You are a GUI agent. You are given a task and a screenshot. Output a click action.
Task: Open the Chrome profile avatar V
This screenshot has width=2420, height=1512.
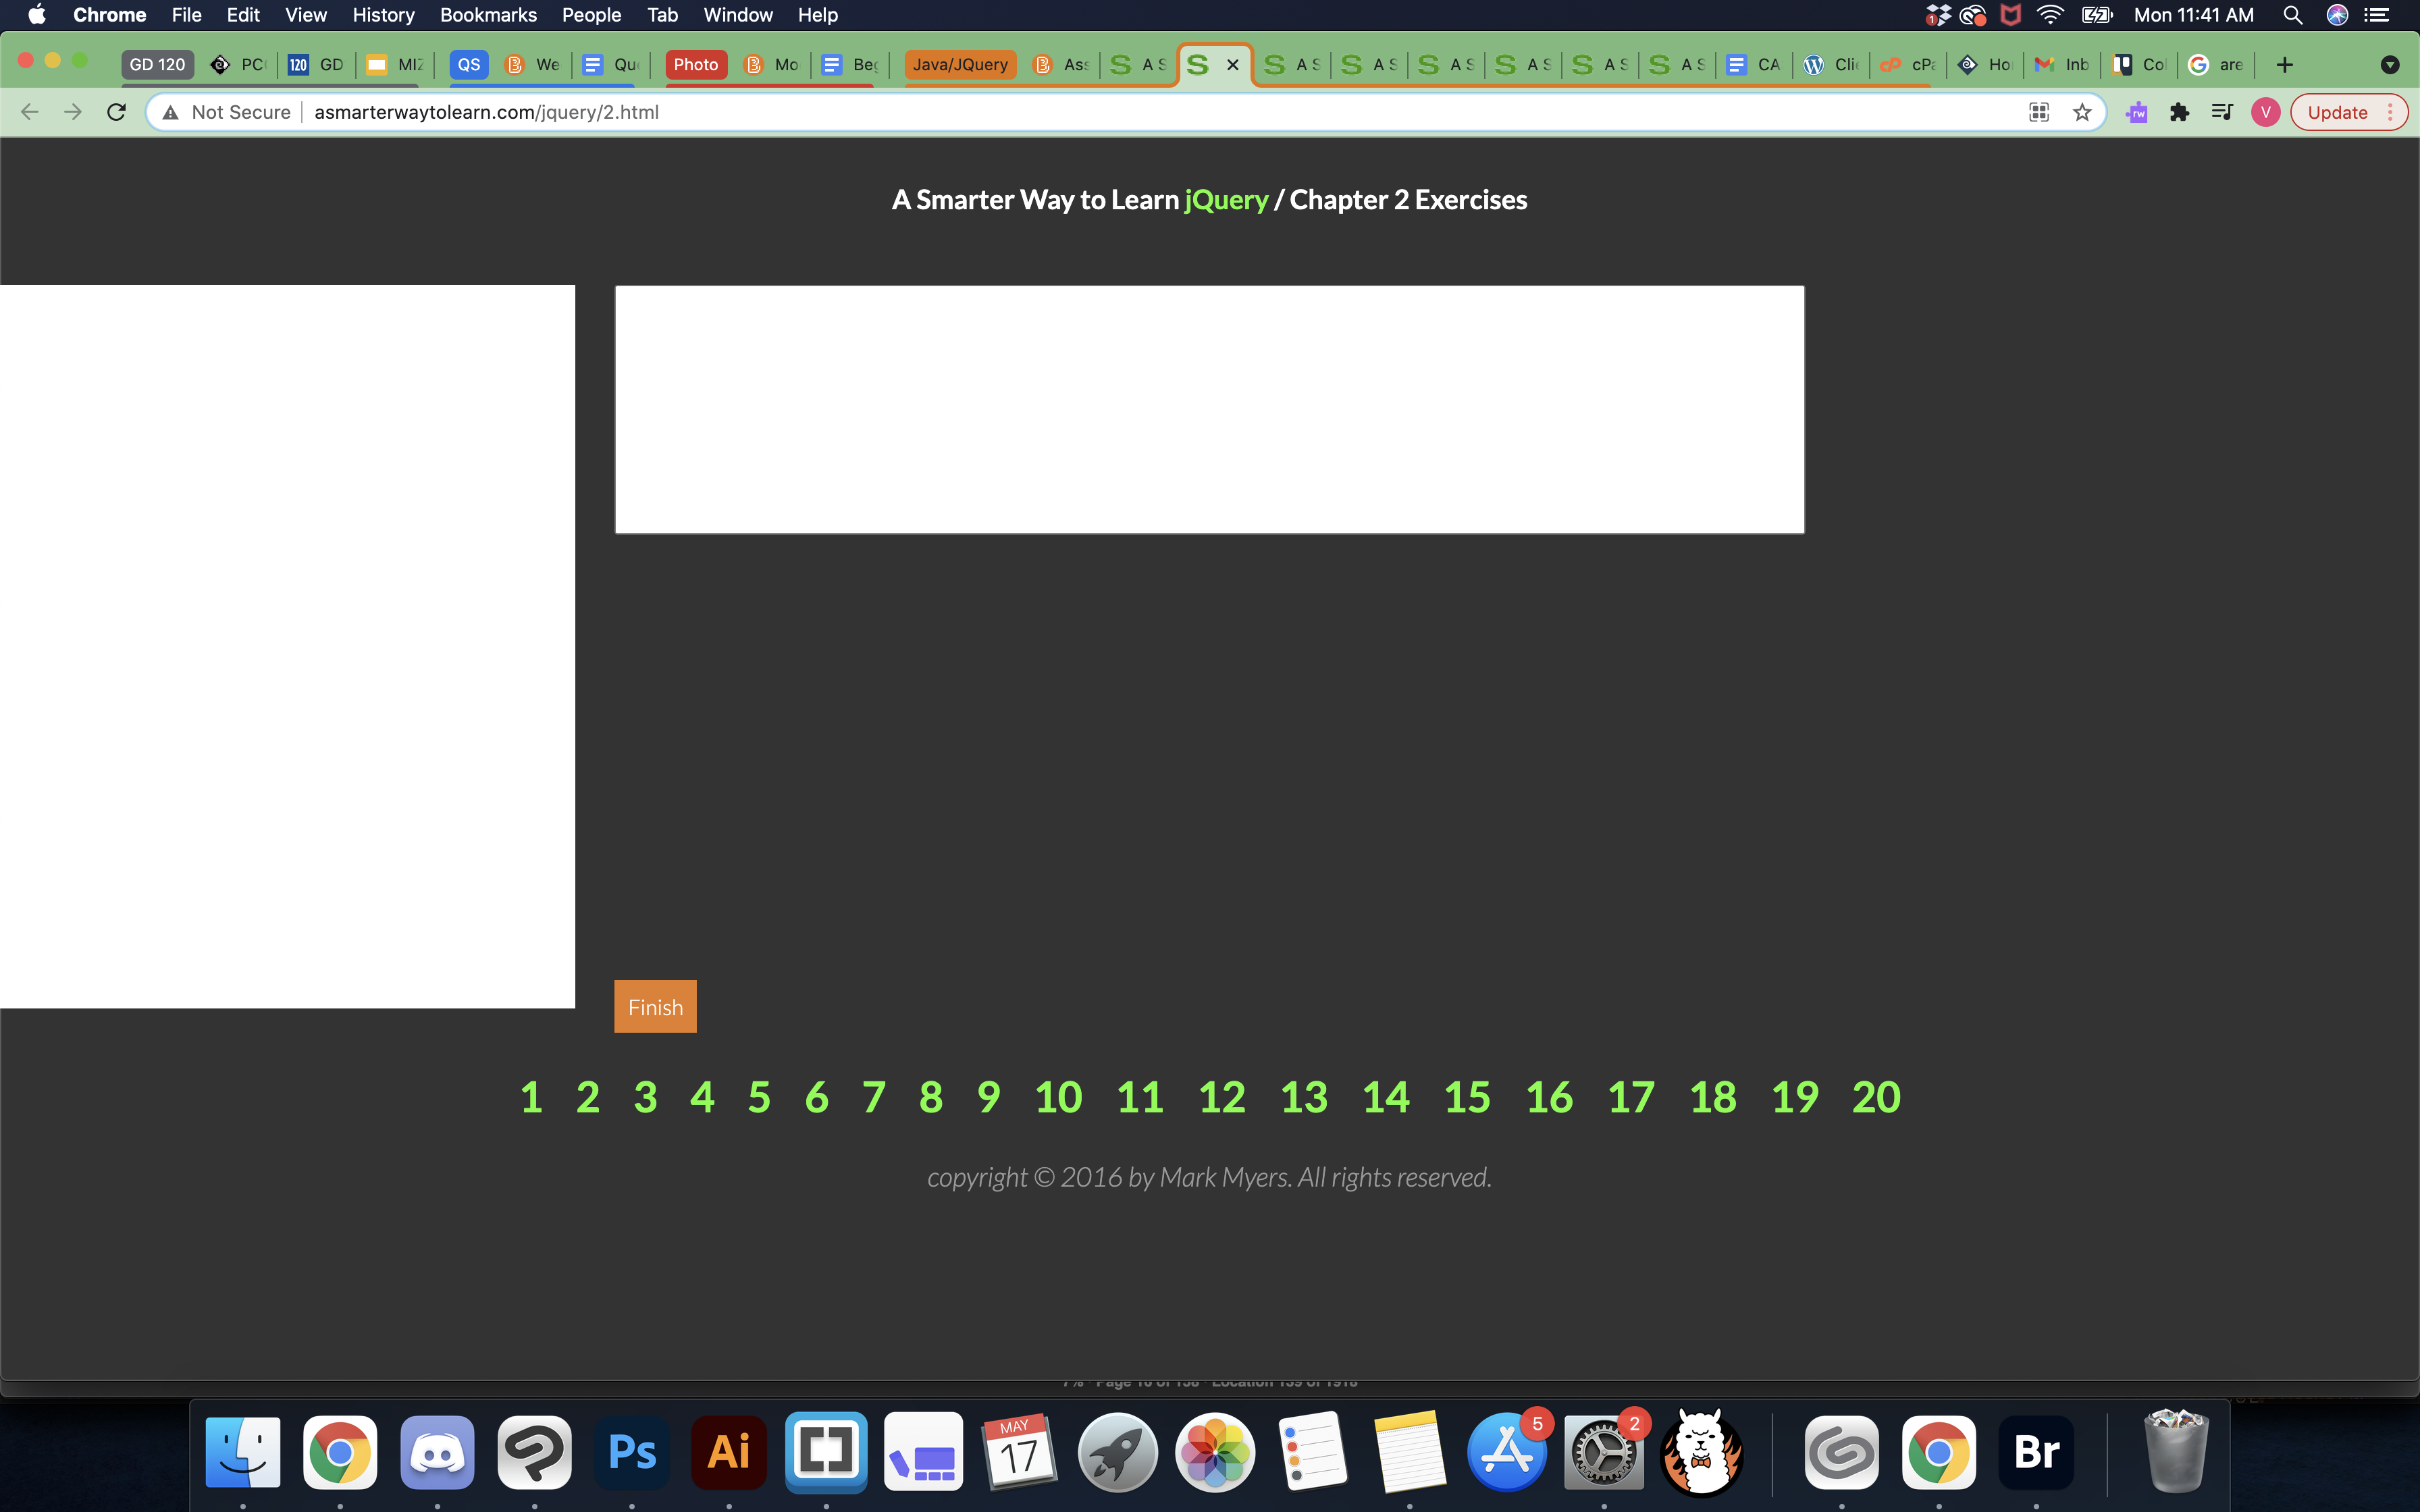2265,112
